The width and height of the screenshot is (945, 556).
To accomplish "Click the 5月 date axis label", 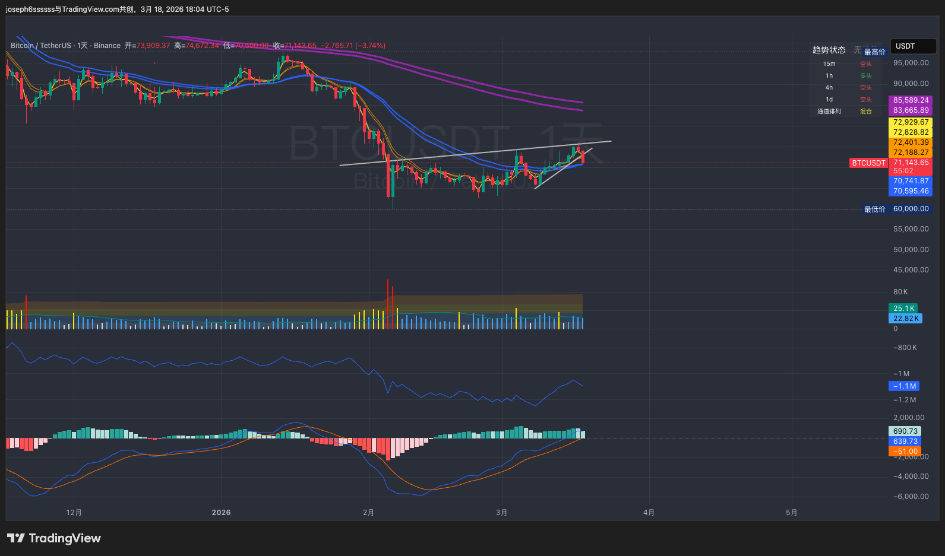I will pyautogui.click(x=791, y=513).
